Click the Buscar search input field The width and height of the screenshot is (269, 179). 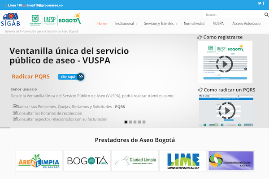(234, 15)
